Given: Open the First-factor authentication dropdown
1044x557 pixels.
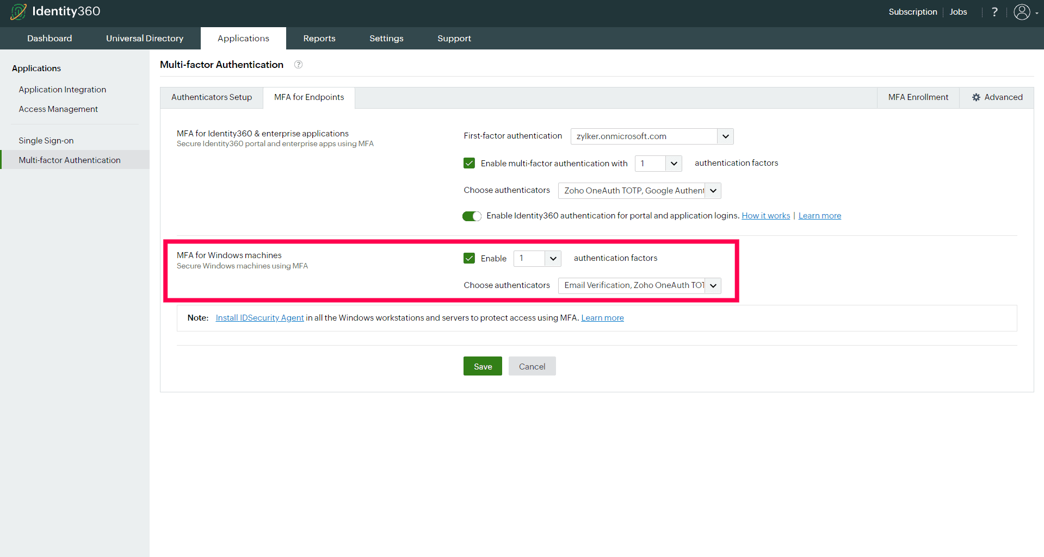Looking at the screenshot, I should (x=652, y=136).
